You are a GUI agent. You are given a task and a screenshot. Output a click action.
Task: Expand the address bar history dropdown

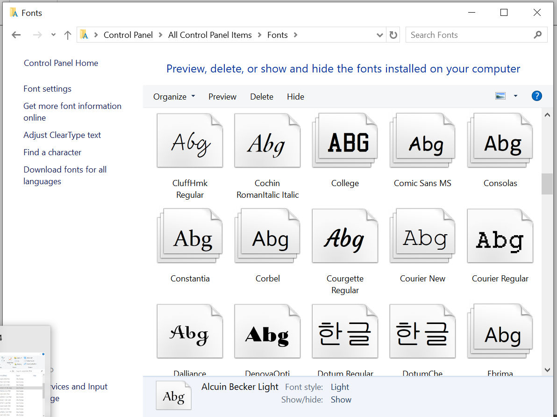click(x=380, y=35)
